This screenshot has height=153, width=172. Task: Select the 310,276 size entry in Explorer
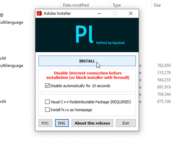point(164,73)
